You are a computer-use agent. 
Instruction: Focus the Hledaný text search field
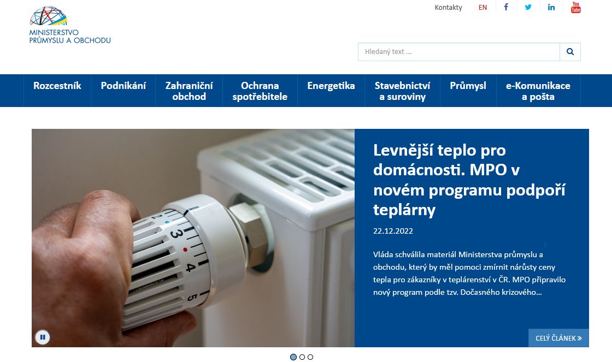point(458,51)
